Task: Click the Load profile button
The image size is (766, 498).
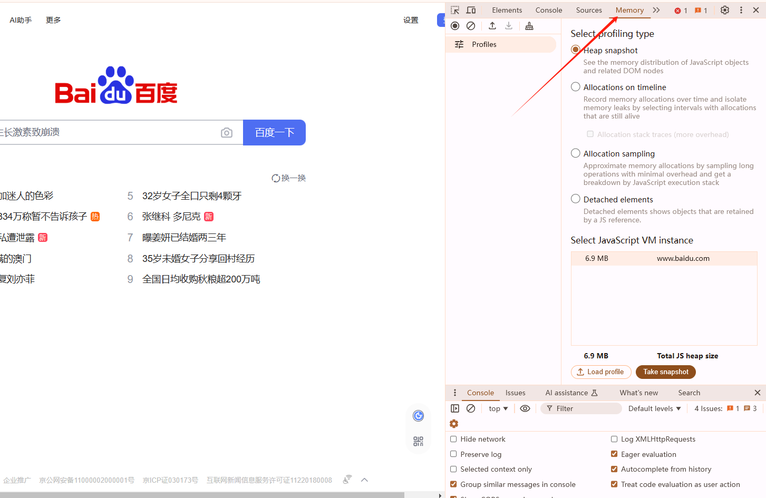Action: pos(601,372)
